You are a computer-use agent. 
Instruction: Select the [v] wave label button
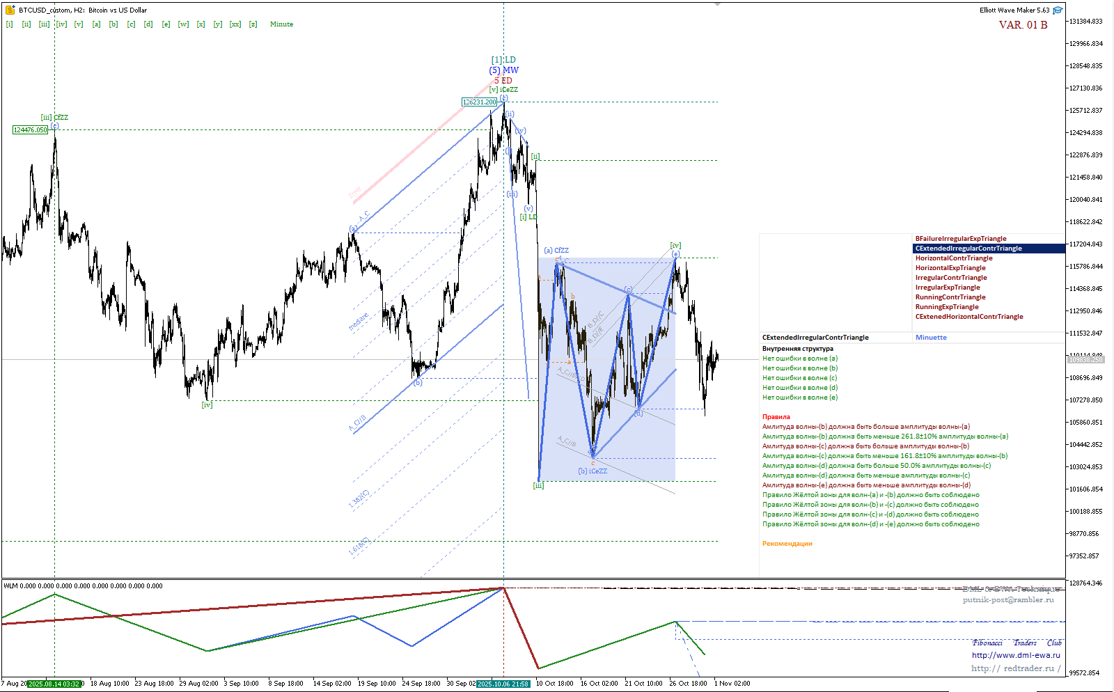click(x=79, y=24)
